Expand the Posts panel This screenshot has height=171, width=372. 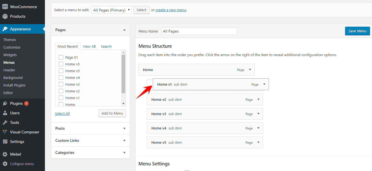(124, 128)
